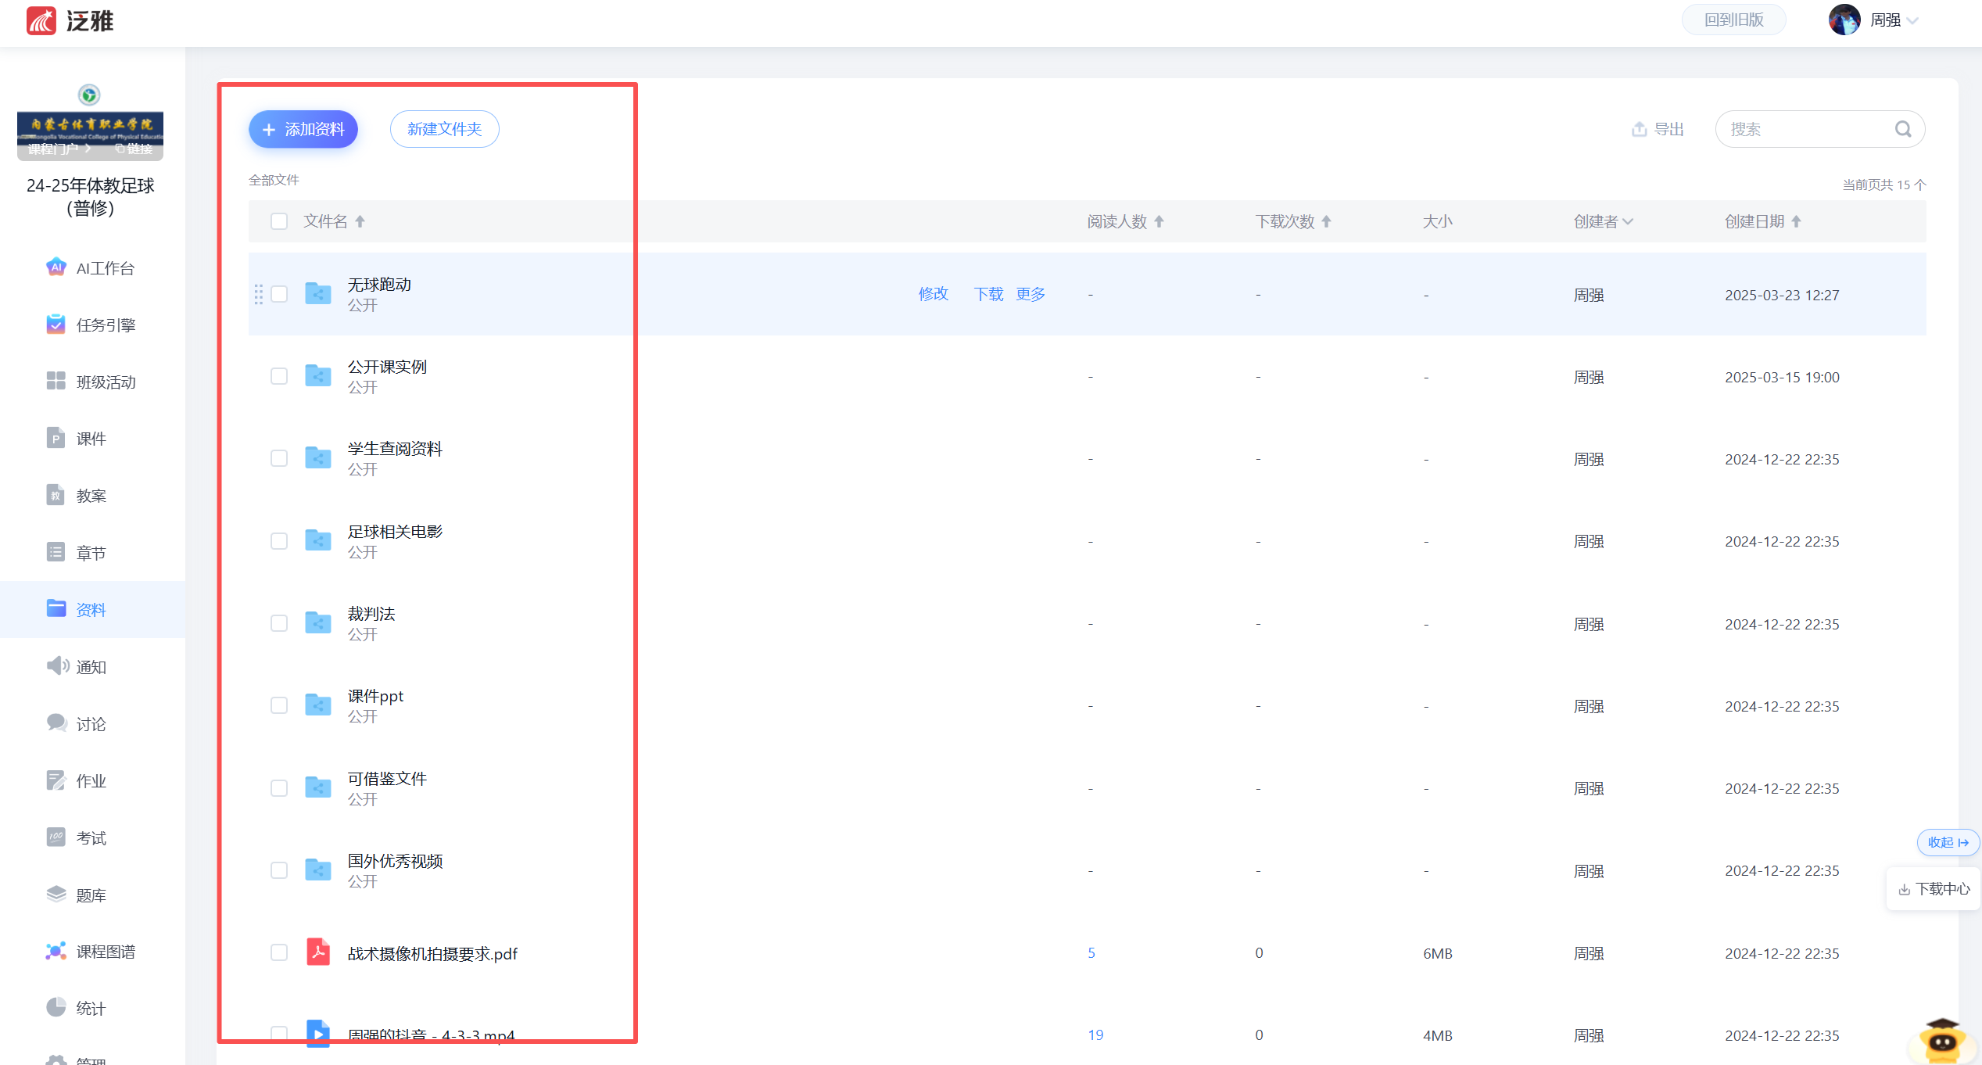Click the 新建文件夹 button
The height and width of the screenshot is (1065, 1982).
(444, 129)
